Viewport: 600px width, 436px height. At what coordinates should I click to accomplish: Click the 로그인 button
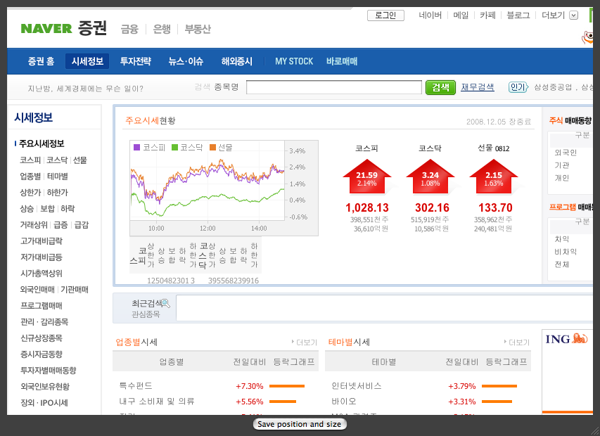[385, 15]
